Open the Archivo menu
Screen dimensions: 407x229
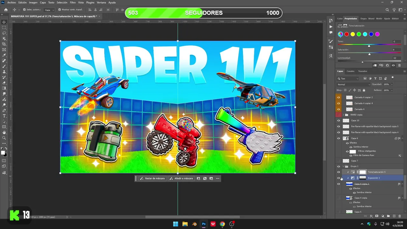point(11,3)
